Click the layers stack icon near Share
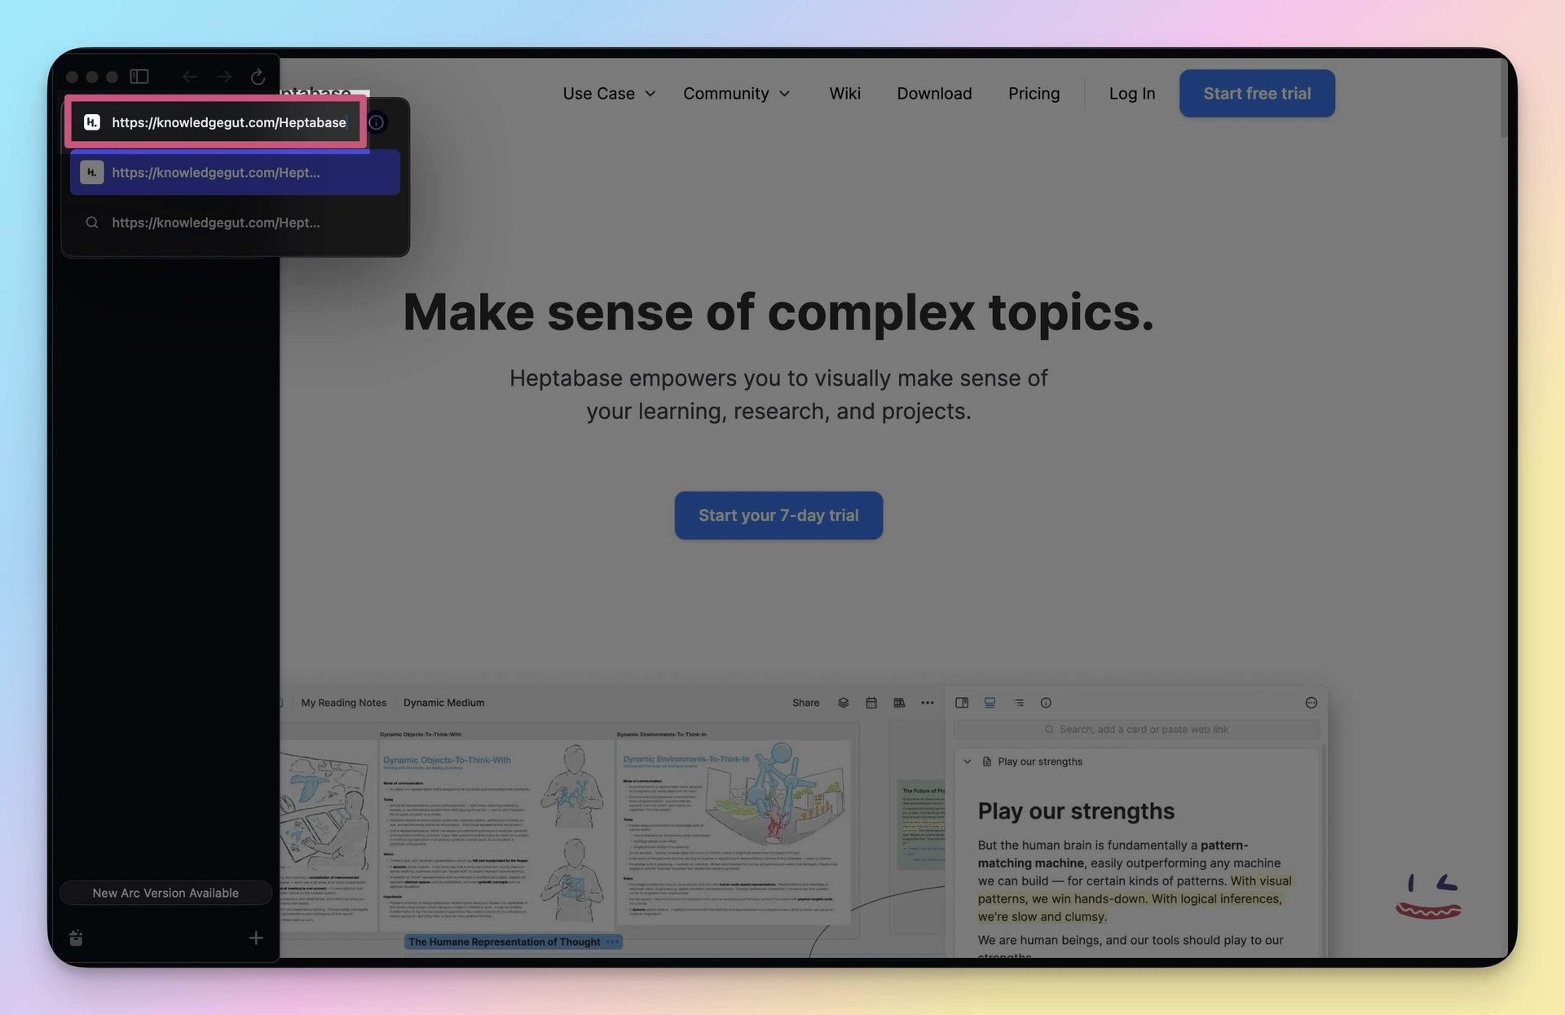The width and height of the screenshot is (1565, 1015). 844,703
